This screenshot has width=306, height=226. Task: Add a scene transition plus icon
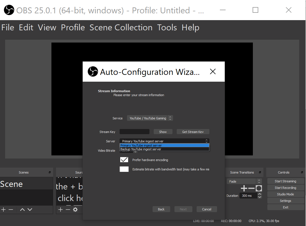[x=244, y=188]
